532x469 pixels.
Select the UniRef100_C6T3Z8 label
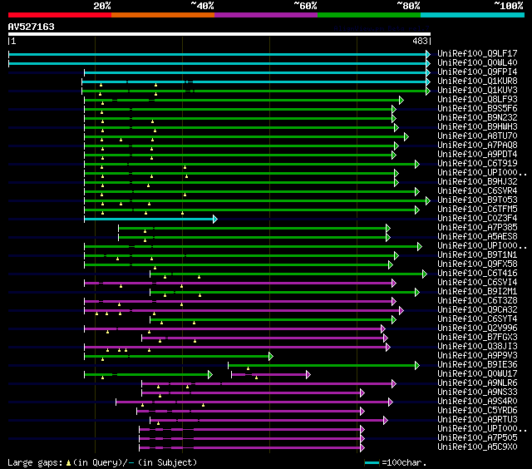tap(477, 301)
